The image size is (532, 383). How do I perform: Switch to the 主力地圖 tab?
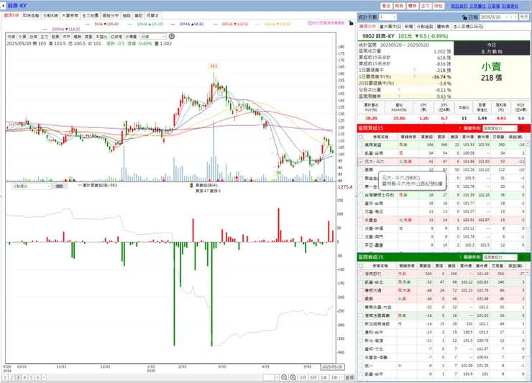(x=91, y=16)
